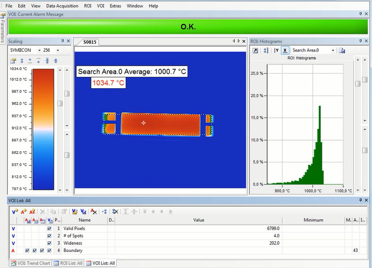Uncheck the Valid Pixels row checkbox

[49, 229]
